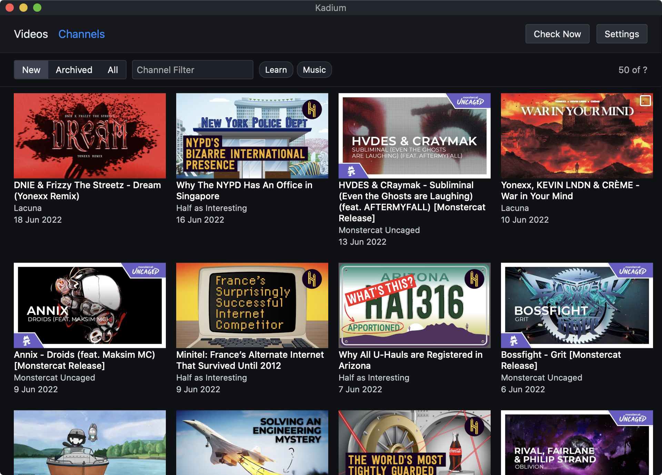Click title Minitel: France's Alternate Internet
Viewport: 662px width, 475px height.
(250, 360)
